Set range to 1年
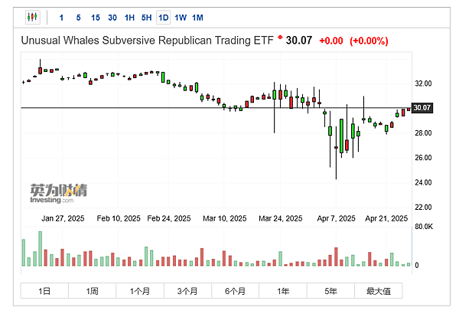459x314 pixels. click(283, 291)
